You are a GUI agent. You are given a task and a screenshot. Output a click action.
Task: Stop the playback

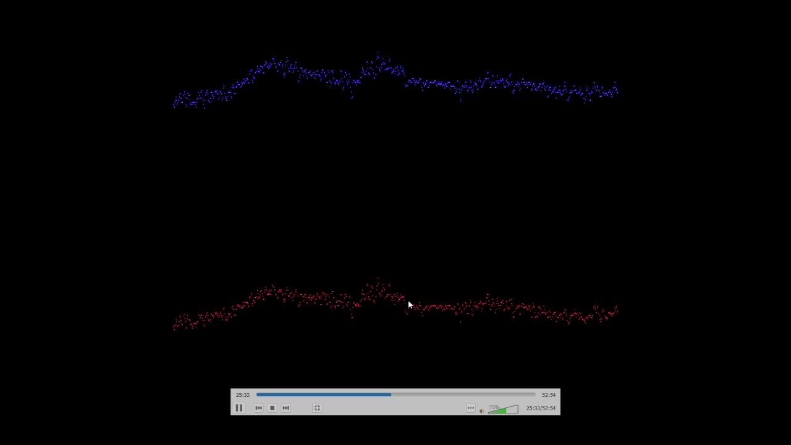click(x=273, y=408)
